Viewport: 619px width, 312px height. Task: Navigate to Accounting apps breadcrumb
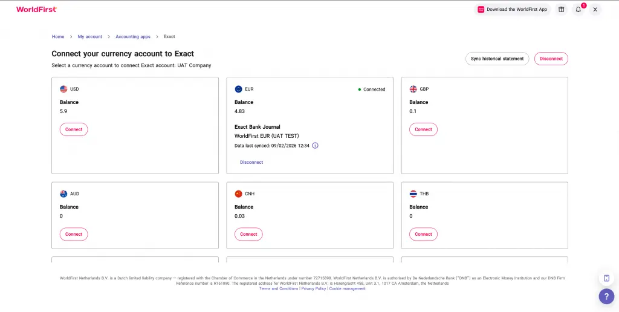[x=133, y=37]
